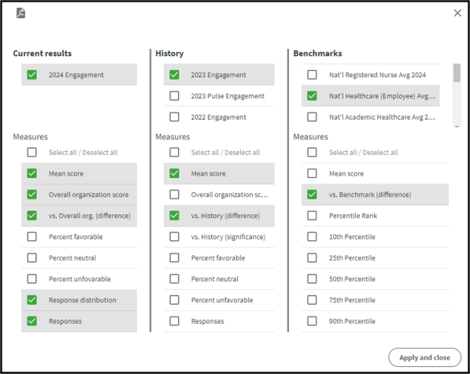The image size is (470, 374).
Task: Check the 2022 Engagement history option
Action: (174, 117)
